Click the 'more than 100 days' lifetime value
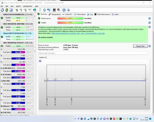This screenshot has width=154, height=122. click(x=71, y=48)
